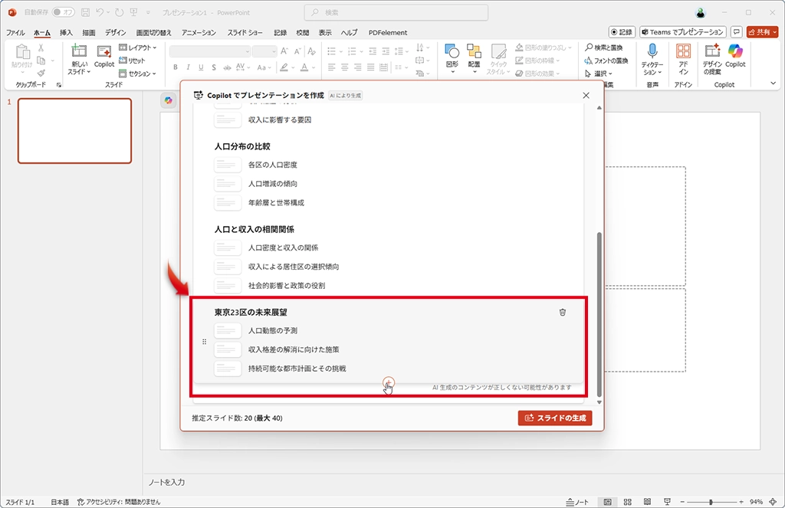Viewport: 785px width, 508px height.
Task: Clear all formatting icon in font group
Action: pyautogui.click(x=311, y=51)
